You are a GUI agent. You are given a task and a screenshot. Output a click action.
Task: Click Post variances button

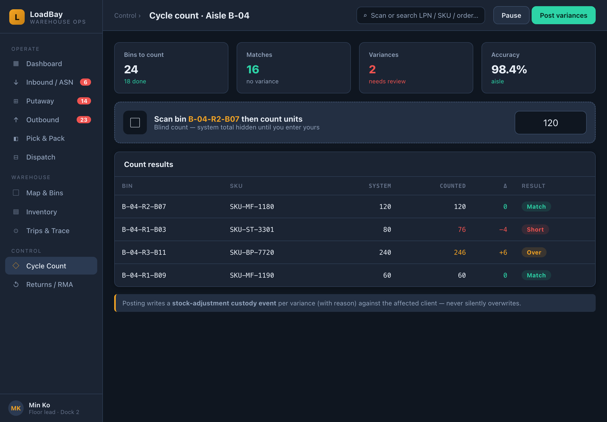coord(563,15)
